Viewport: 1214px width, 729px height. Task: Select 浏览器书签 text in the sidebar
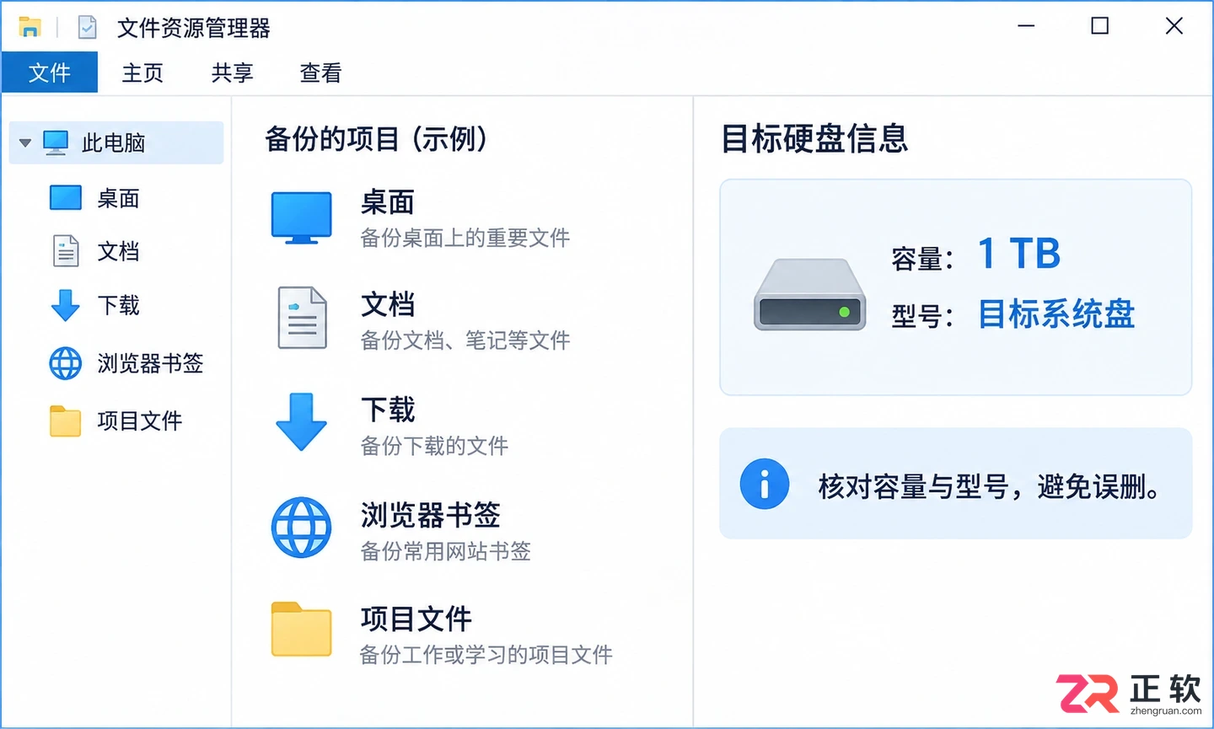[150, 363]
